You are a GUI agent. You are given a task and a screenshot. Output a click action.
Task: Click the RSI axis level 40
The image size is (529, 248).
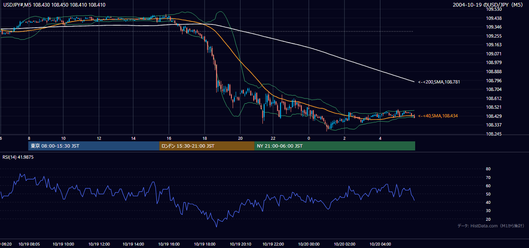coord(488,202)
